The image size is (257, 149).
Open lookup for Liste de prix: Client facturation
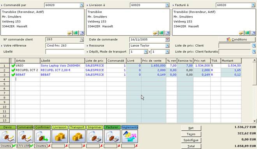[254, 52]
